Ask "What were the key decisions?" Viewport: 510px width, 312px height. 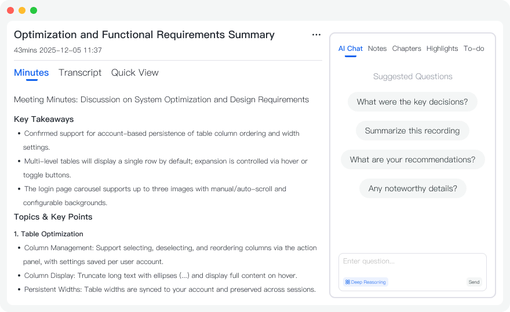coord(412,102)
